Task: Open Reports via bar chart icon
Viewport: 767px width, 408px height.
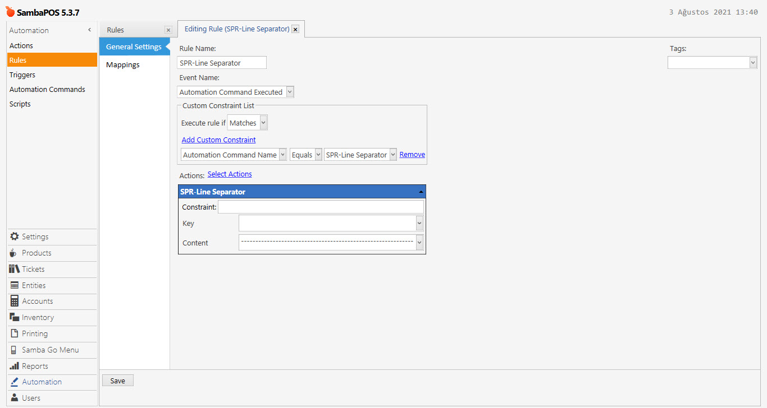Action: point(15,366)
